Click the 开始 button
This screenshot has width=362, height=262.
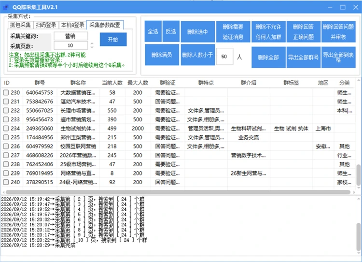click(113, 39)
